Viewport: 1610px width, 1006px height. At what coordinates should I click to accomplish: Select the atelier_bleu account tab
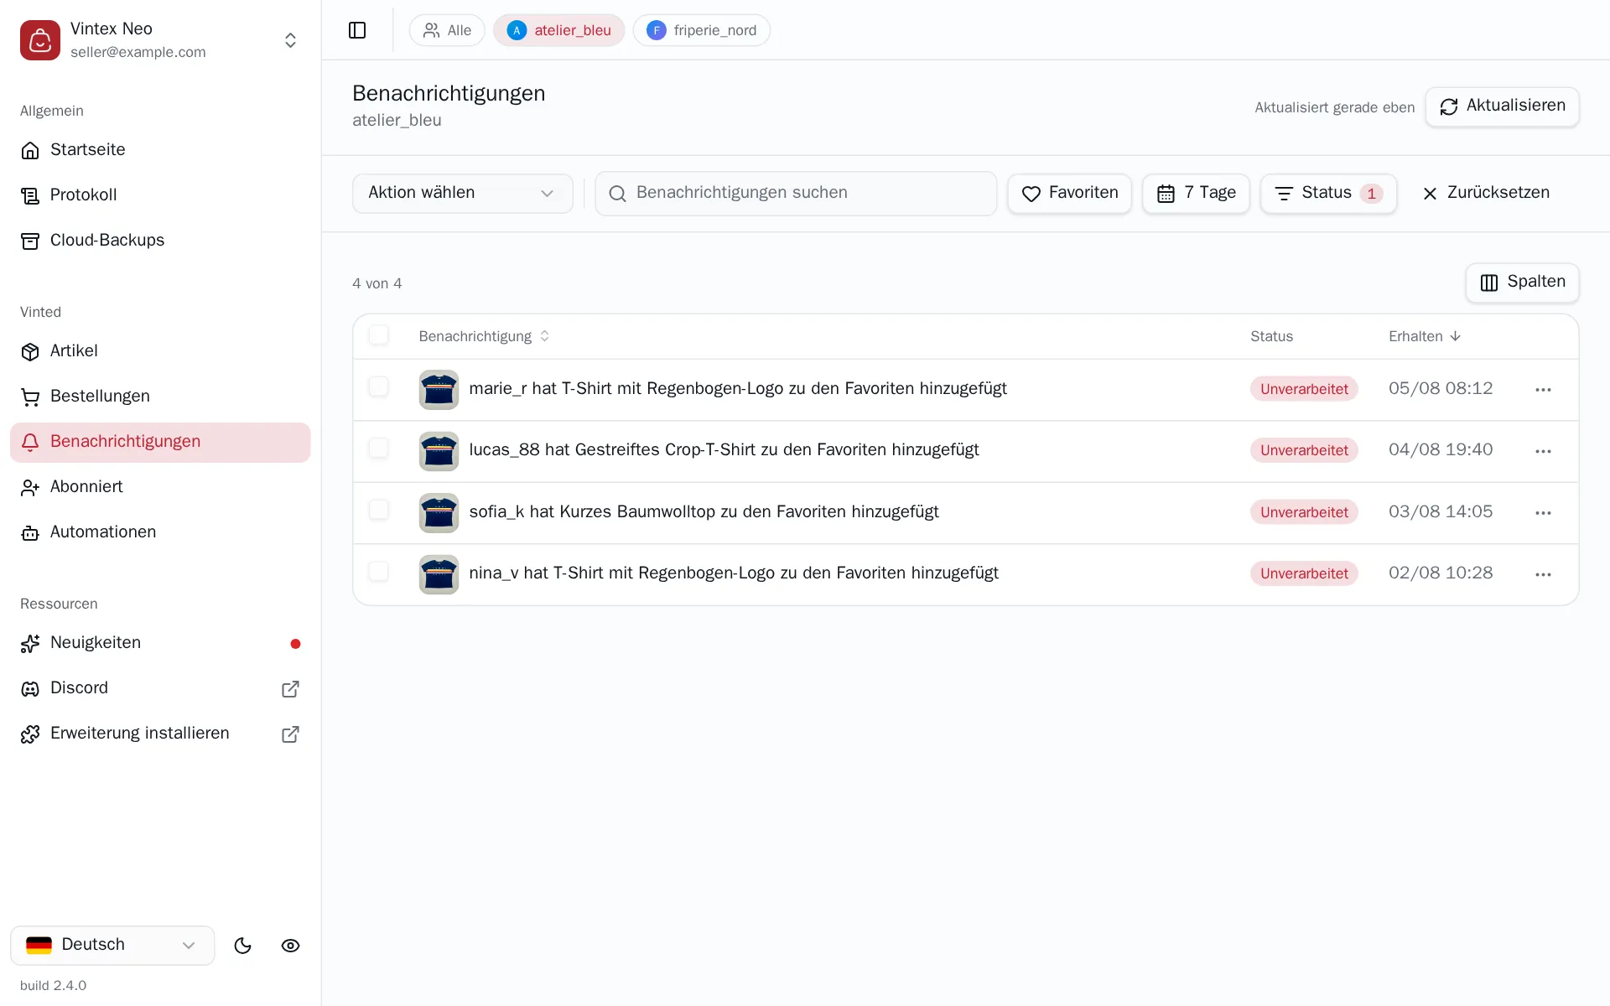(x=558, y=30)
